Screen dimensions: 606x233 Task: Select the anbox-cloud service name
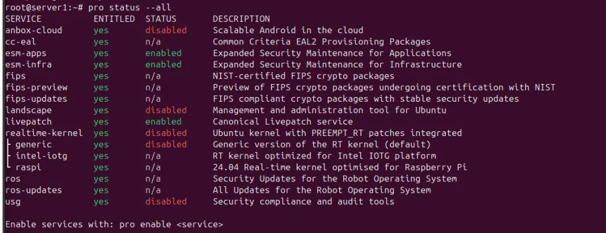click(x=34, y=30)
